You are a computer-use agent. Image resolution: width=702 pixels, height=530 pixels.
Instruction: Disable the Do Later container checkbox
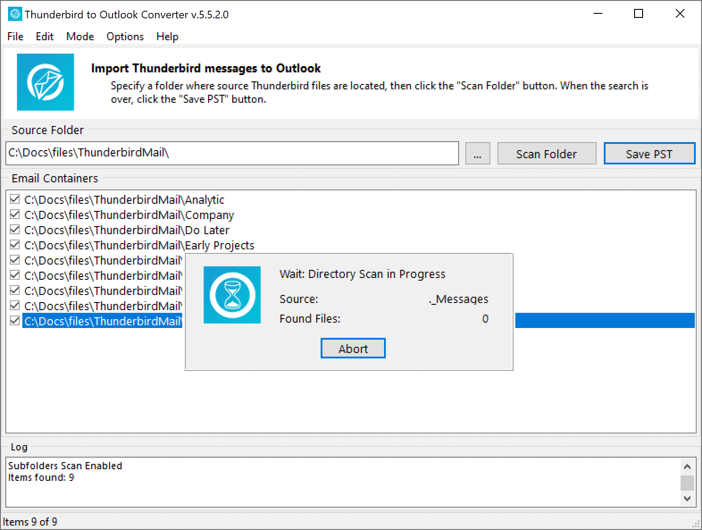pyautogui.click(x=15, y=230)
